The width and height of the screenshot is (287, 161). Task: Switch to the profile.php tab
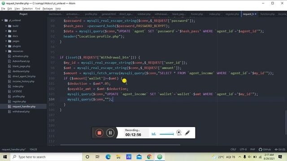click(91, 14)
